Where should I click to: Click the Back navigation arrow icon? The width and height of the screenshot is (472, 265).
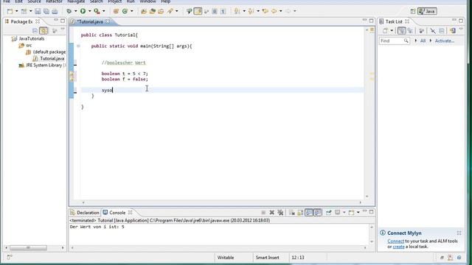coord(274,12)
